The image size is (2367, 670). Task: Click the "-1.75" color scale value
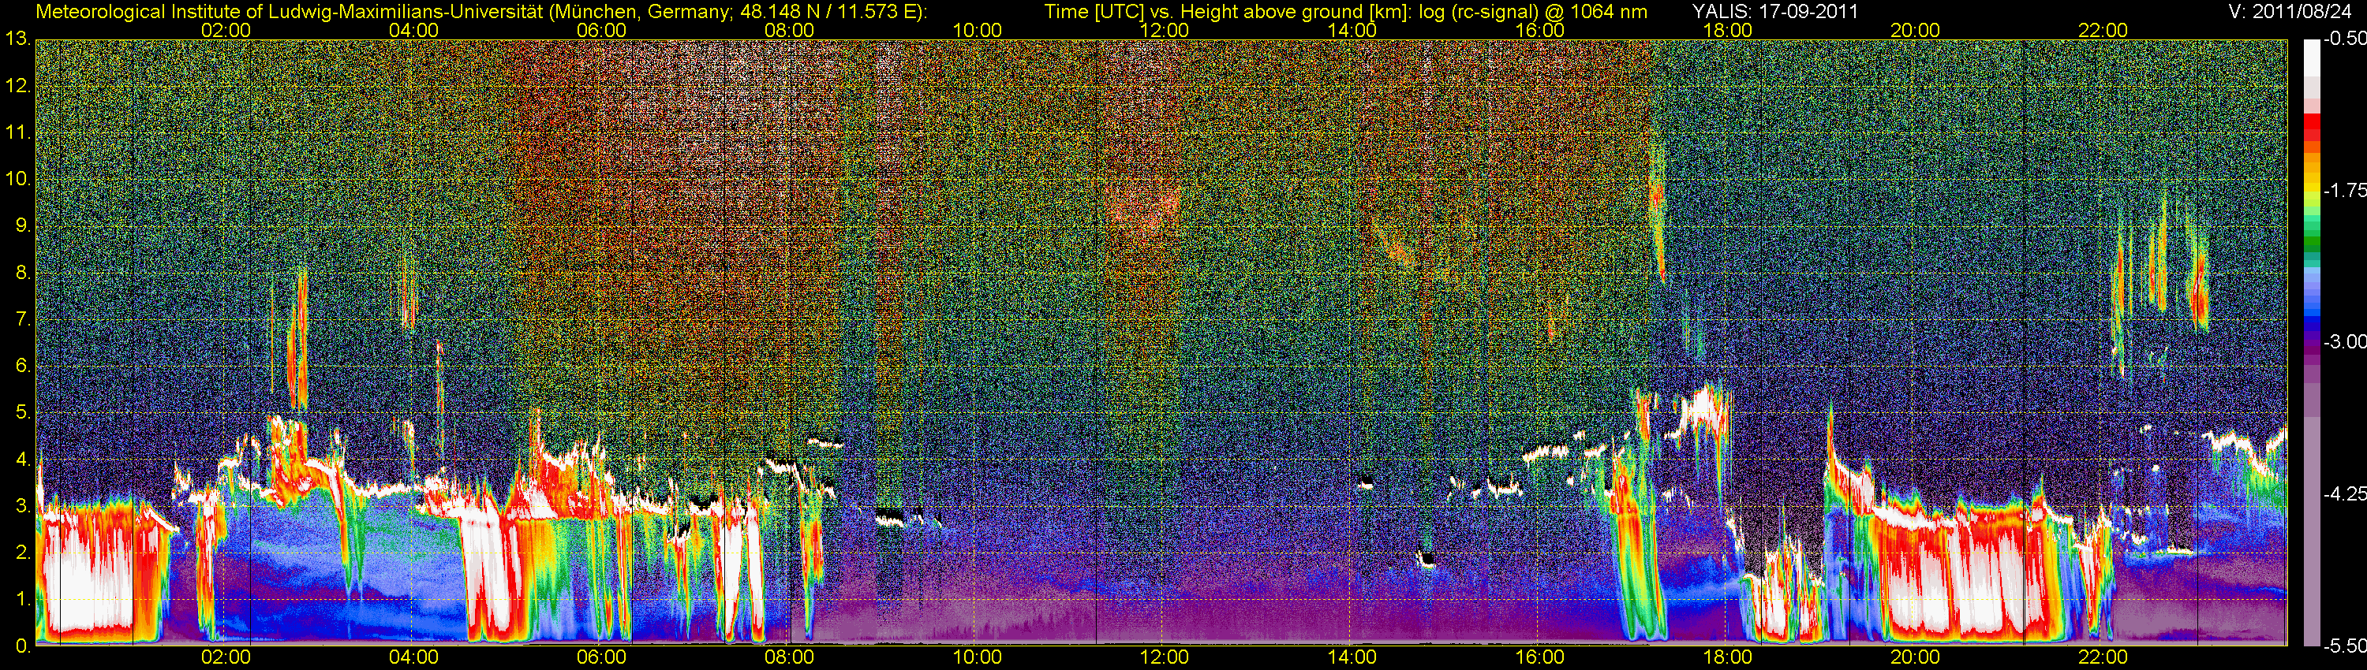[2345, 191]
